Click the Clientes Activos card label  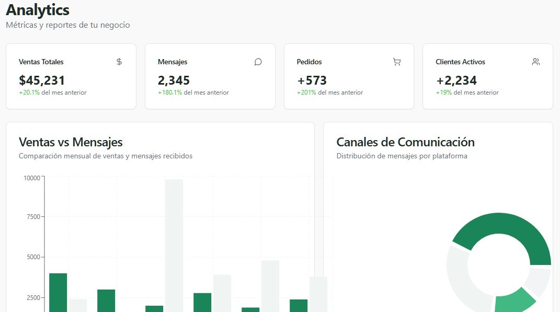click(460, 62)
